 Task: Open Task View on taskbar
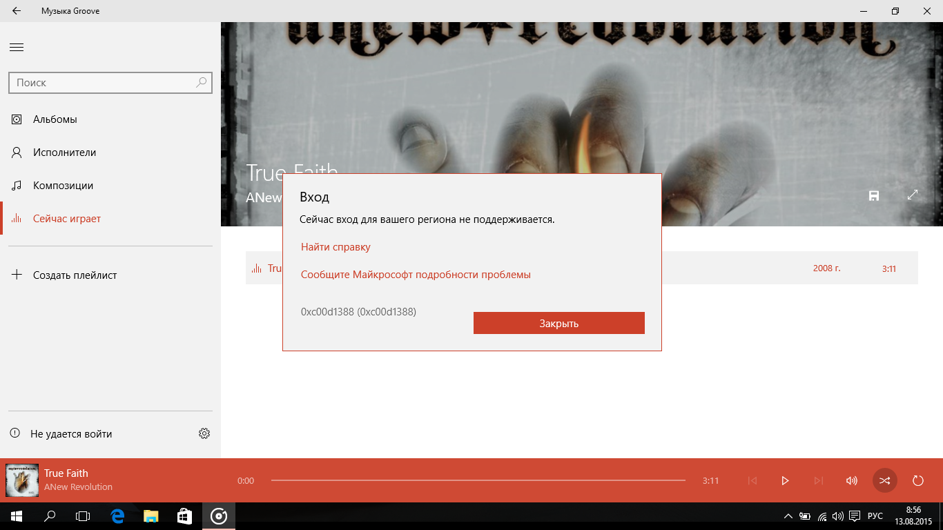[x=83, y=516]
